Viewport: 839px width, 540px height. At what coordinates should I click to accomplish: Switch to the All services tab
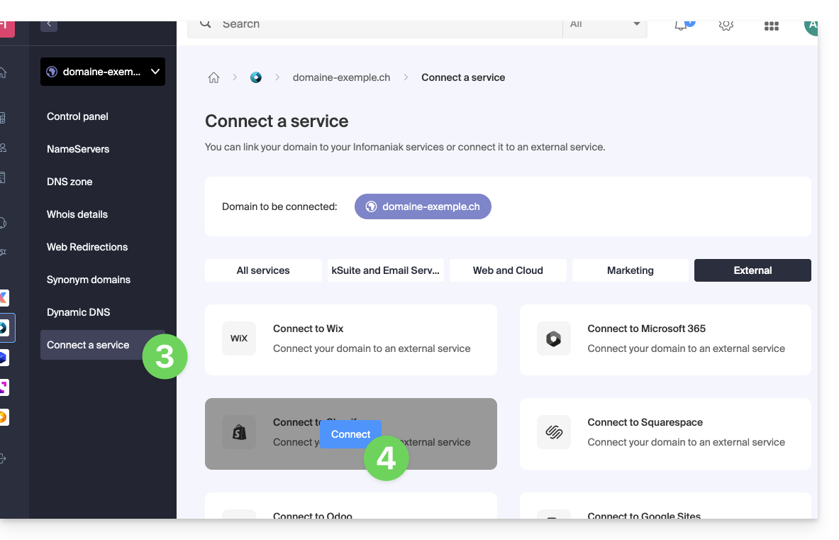(x=263, y=270)
